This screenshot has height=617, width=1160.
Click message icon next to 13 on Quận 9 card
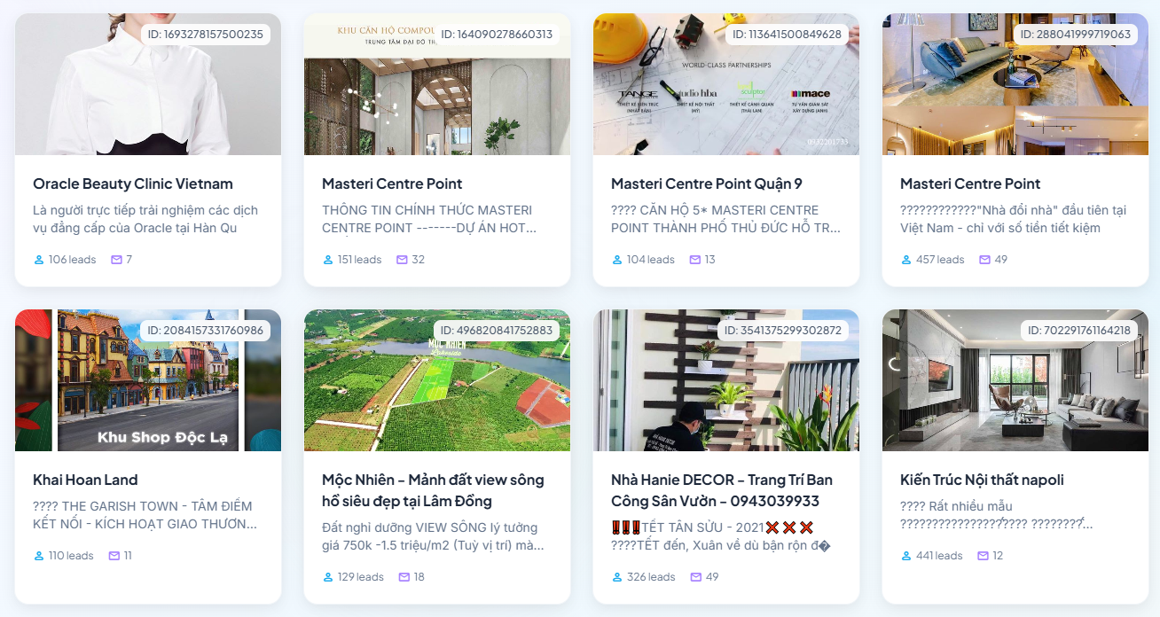[x=694, y=260]
